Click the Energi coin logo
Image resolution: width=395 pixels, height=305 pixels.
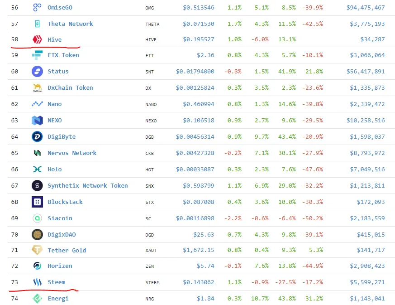37,299
